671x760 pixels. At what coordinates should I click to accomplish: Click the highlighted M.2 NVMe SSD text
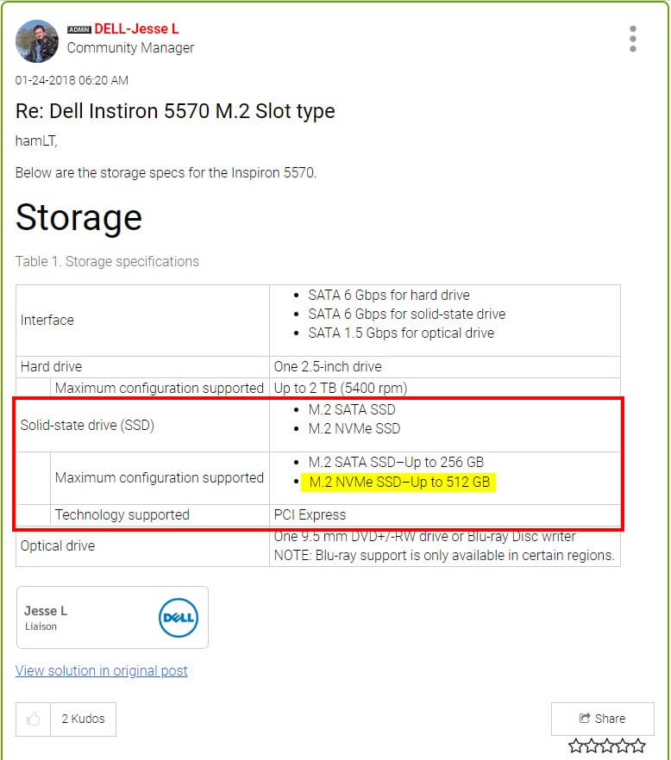[x=398, y=483]
